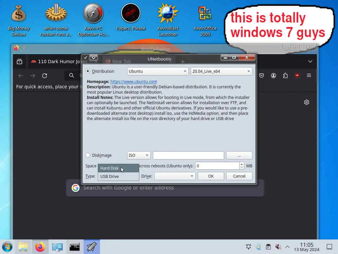Open the Drive dropdown
The width and height of the screenshot is (338, 254).
click(x=175, y=176)
